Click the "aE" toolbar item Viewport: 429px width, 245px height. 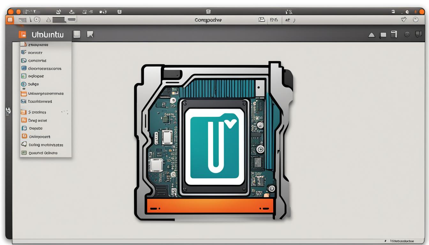(288, 20)
